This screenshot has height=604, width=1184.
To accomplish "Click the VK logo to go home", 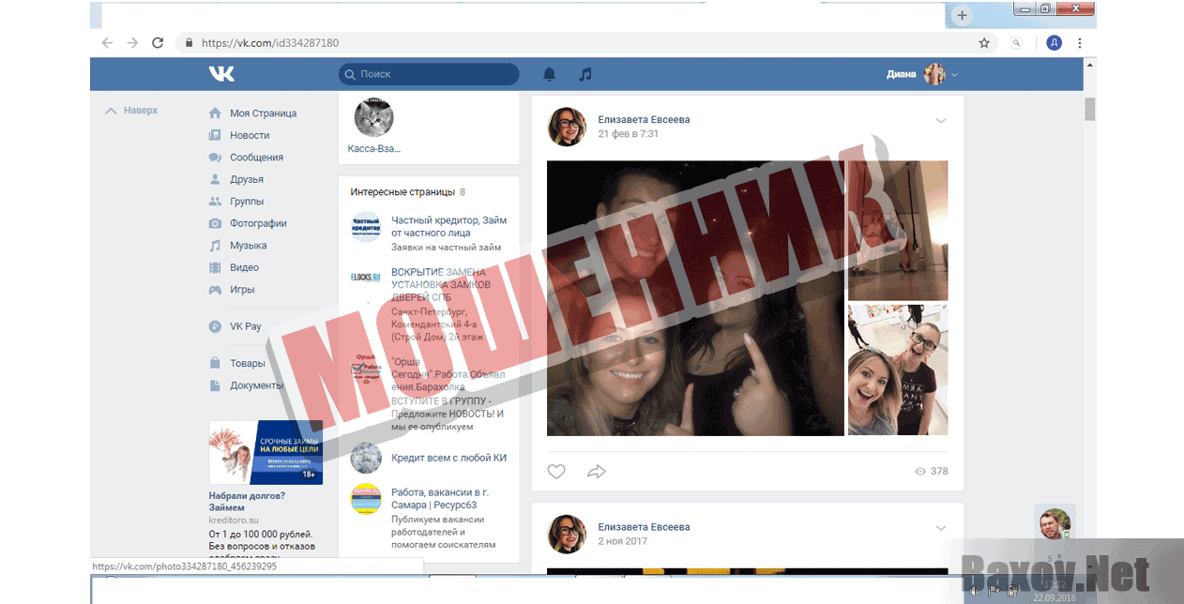I will [221, 73].
